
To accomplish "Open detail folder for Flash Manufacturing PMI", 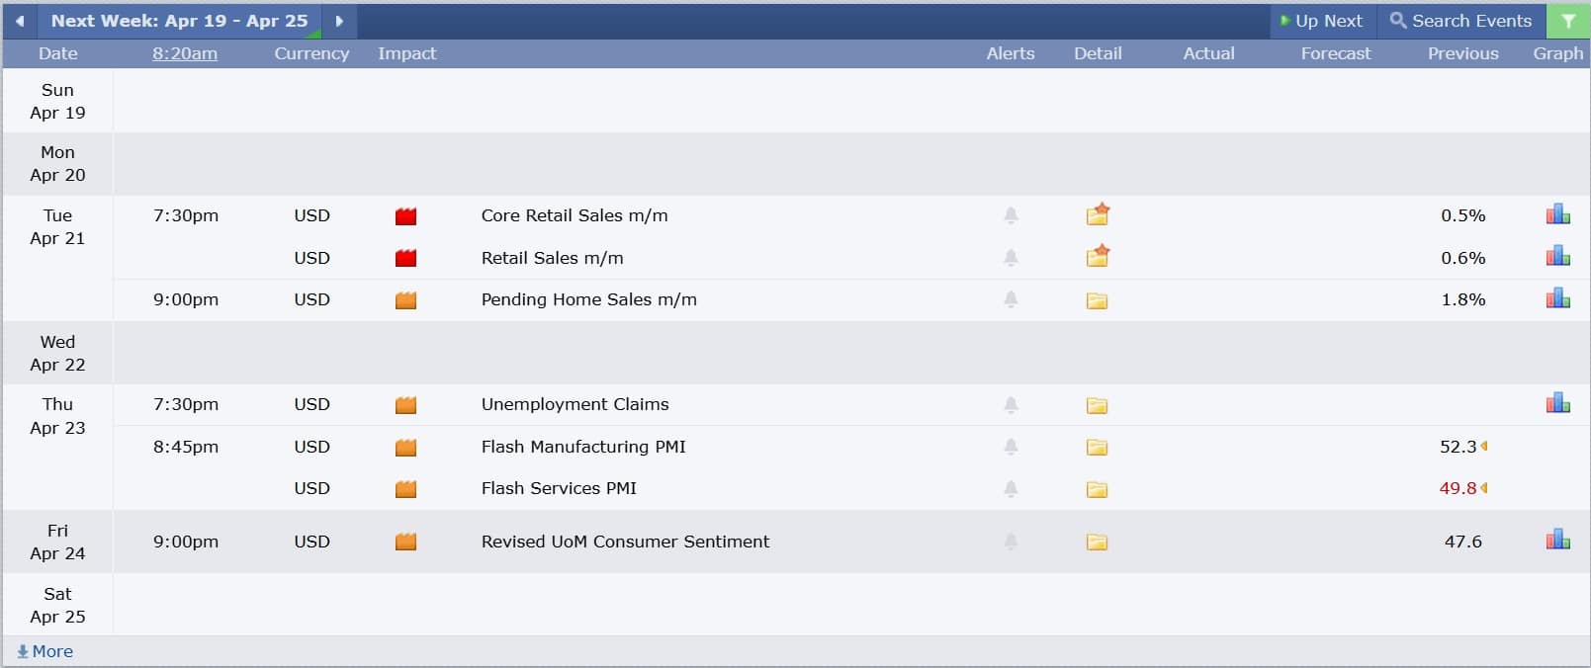I will [x=1097, y=448].
